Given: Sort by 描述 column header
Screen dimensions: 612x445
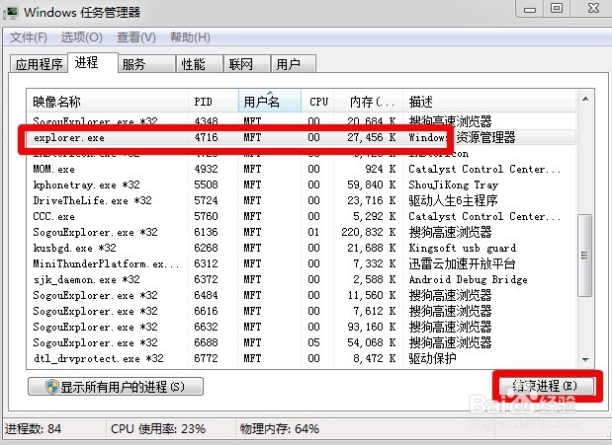Looking at the screenshot, I should click(489, 102).
